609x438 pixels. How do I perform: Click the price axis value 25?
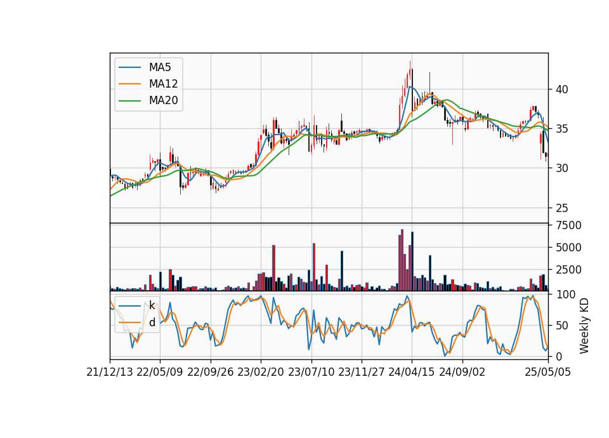(x=562, y=208)
